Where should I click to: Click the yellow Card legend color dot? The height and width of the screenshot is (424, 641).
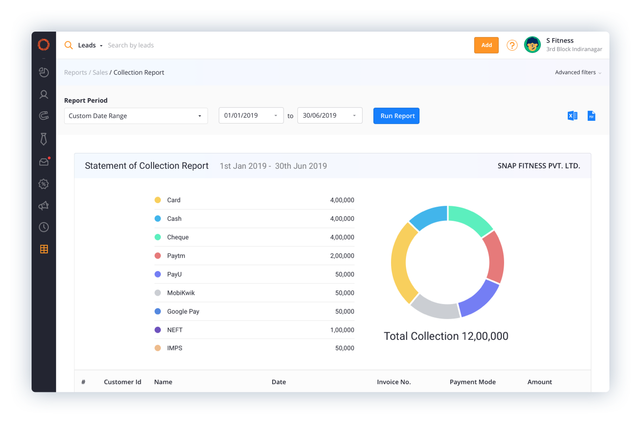click(157, 200)
